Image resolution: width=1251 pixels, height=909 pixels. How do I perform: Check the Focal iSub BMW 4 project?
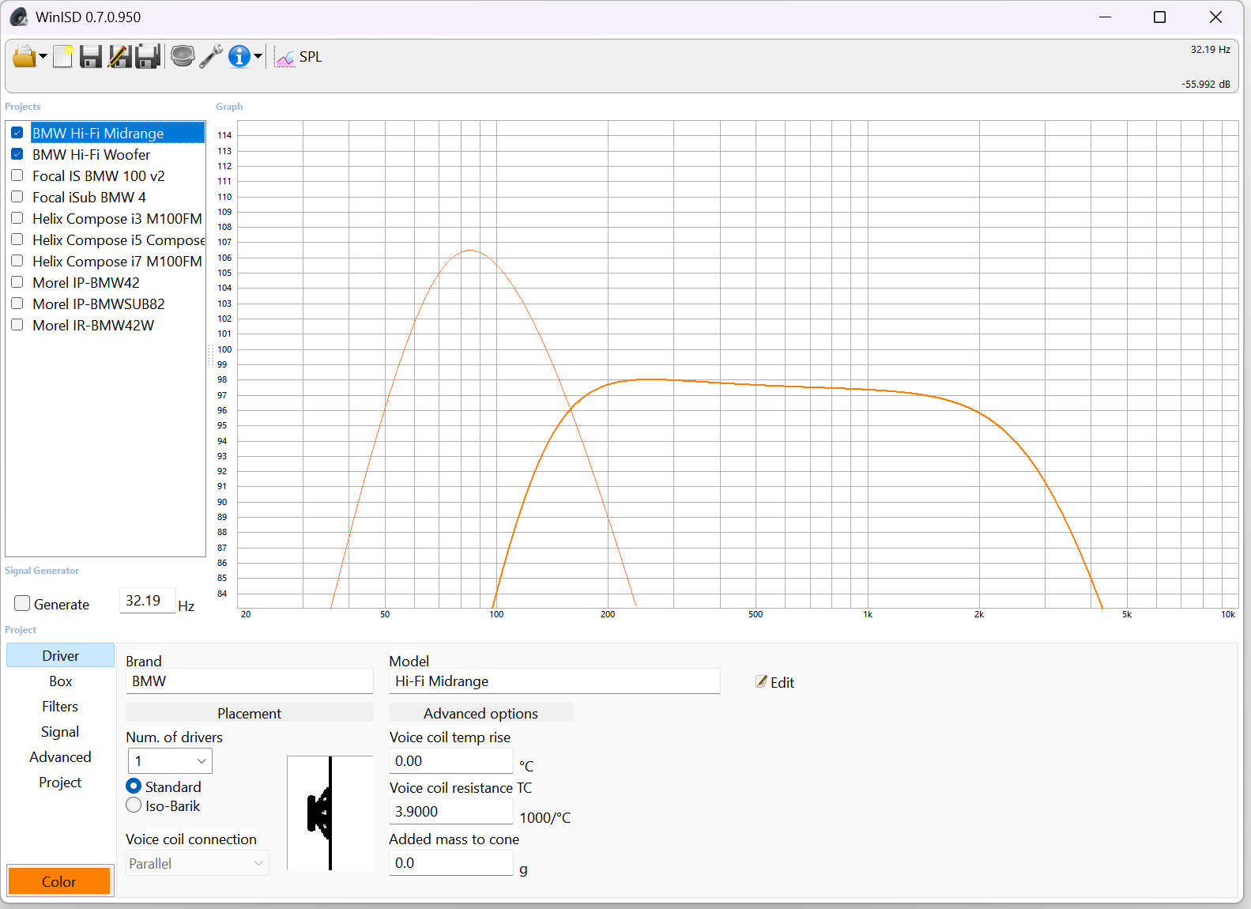[x=17, y=197]
